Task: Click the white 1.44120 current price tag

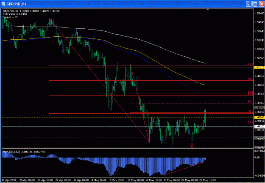Action: pyautogui.click(x=259, y=126)
